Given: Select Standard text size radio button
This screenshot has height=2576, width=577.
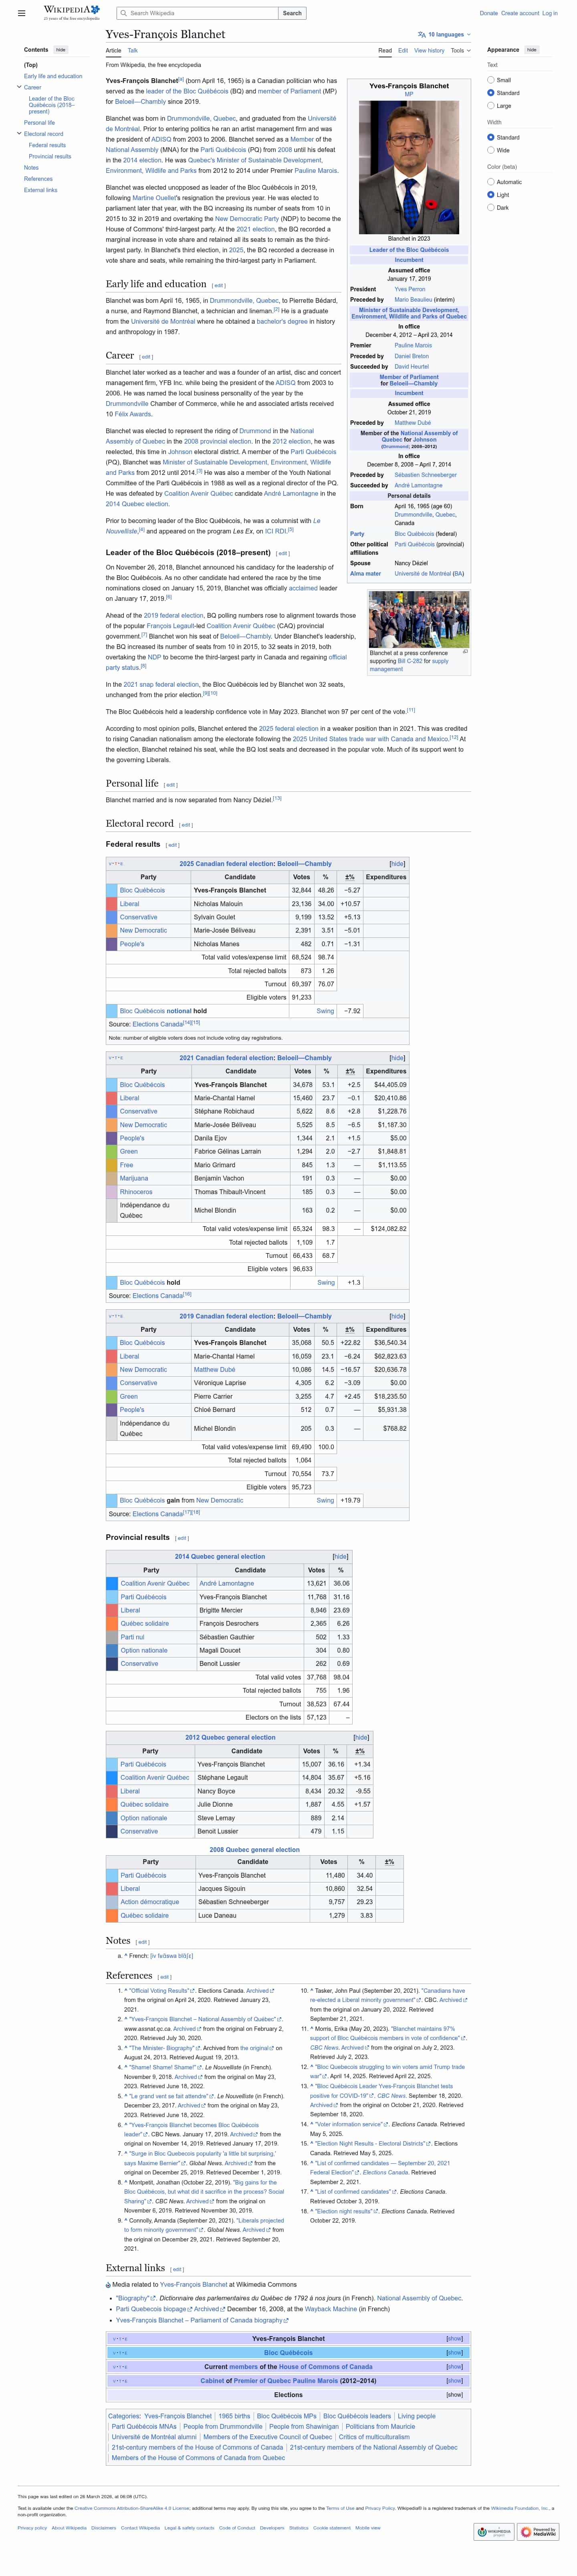Looking at the screenshot, I should coord(491,93).
